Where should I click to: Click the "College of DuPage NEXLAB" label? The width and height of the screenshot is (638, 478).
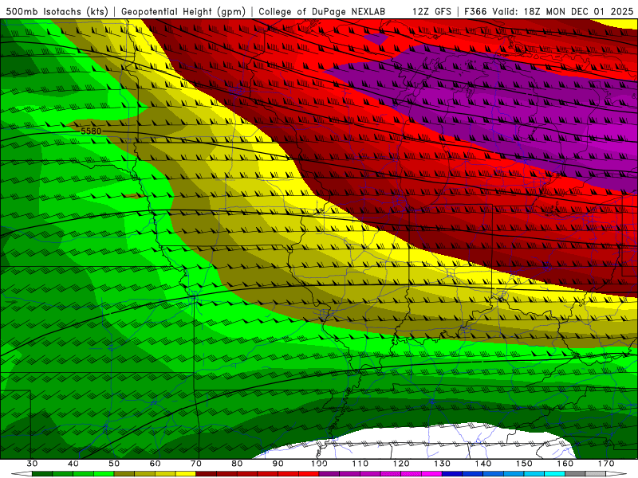pyautogui.click(x=321, y=11)
